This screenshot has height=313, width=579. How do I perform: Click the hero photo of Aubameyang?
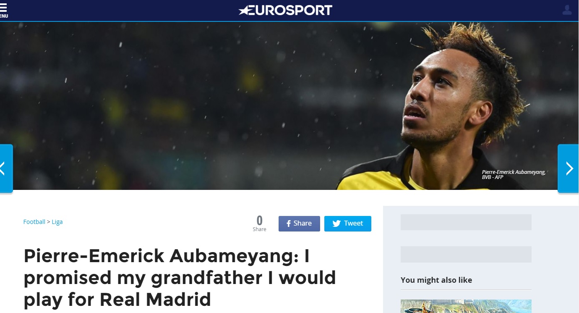289,106
